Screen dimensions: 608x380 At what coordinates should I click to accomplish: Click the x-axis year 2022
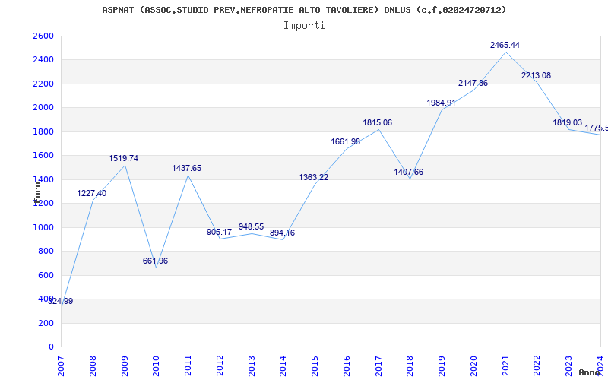point(537,366)
